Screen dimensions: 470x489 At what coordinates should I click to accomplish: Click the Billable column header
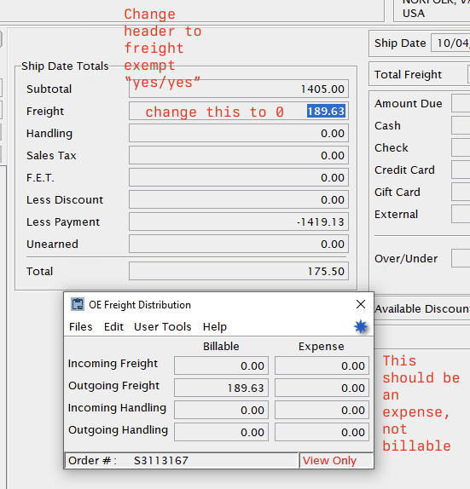(x=221, y=346)
